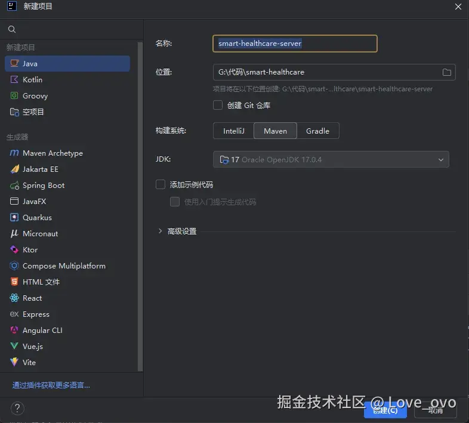The image size is (469, 423).
Task: Click the Compose Multiplatform hexagon icon
Action: pos(14,265)
